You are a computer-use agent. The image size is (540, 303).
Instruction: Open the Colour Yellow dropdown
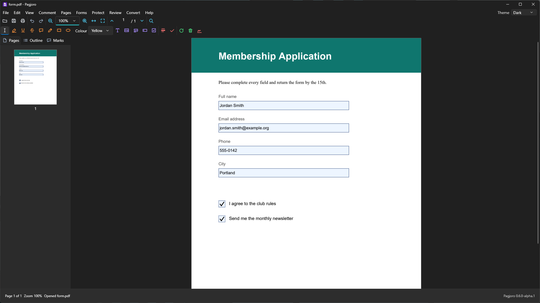pos(100,31)
